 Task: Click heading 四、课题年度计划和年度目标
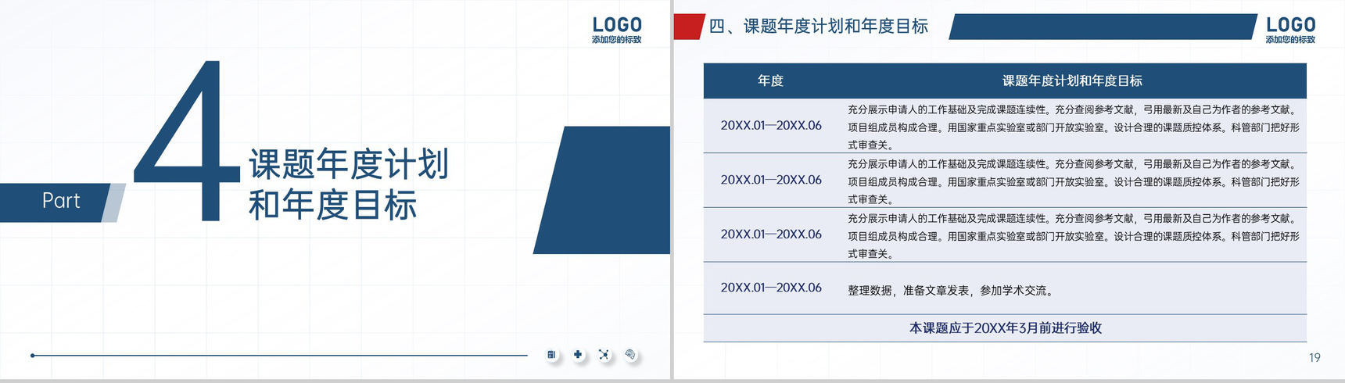[x=818, y=27]
